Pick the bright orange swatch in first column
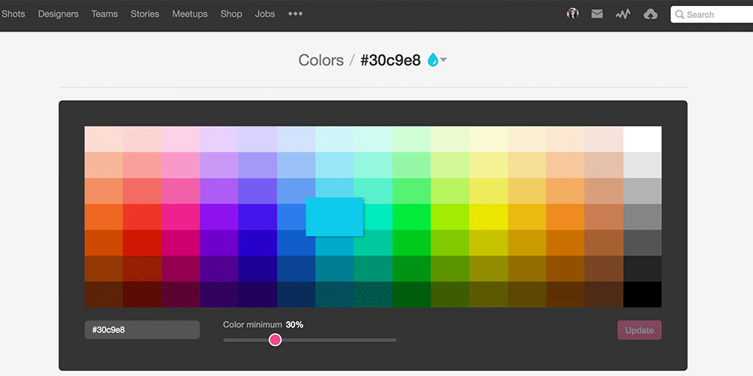This screenshot has height=376, width=753. pos(104,217)
